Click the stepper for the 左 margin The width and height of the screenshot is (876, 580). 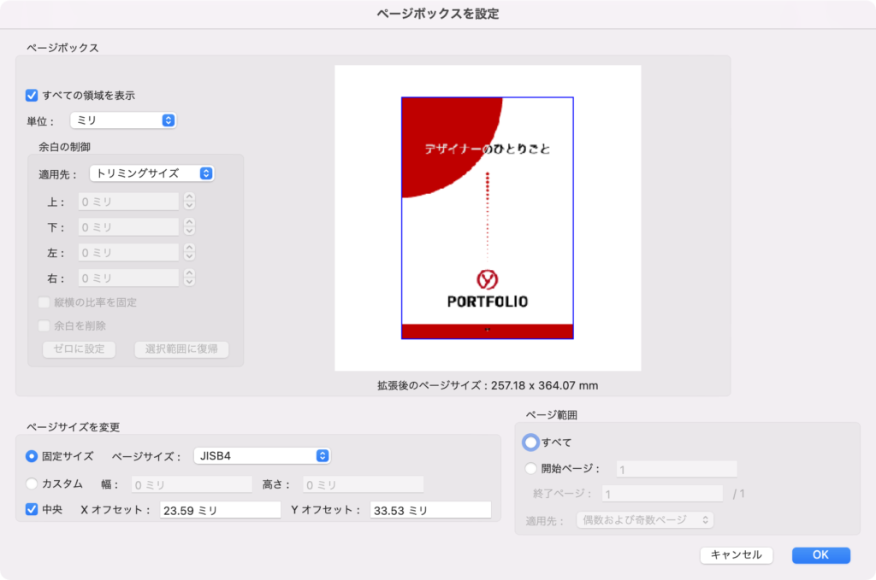[x=189, y=252]
